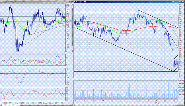
Task: Click the highlighted volume value label
Action: 182,91
